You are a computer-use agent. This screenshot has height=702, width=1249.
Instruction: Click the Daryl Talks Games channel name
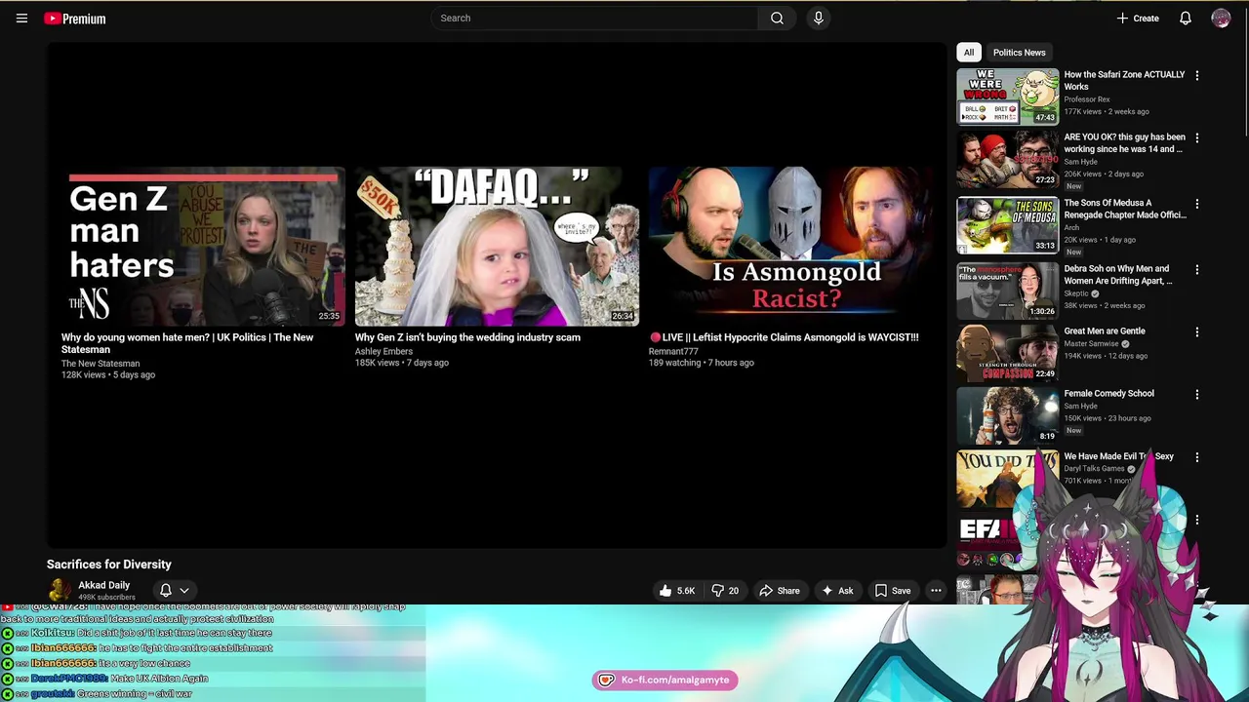[x=1094, y=468]
